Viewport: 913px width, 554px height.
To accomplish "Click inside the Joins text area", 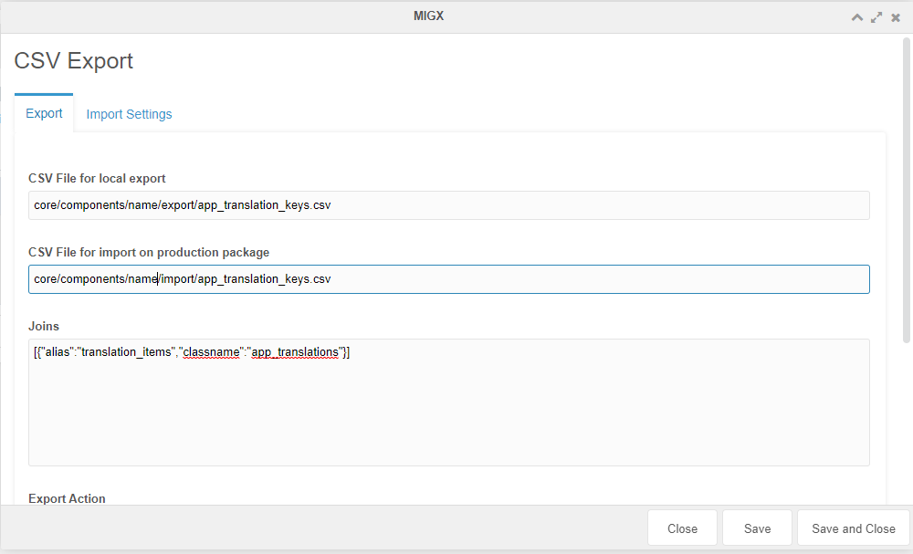I will coord(449,402).
